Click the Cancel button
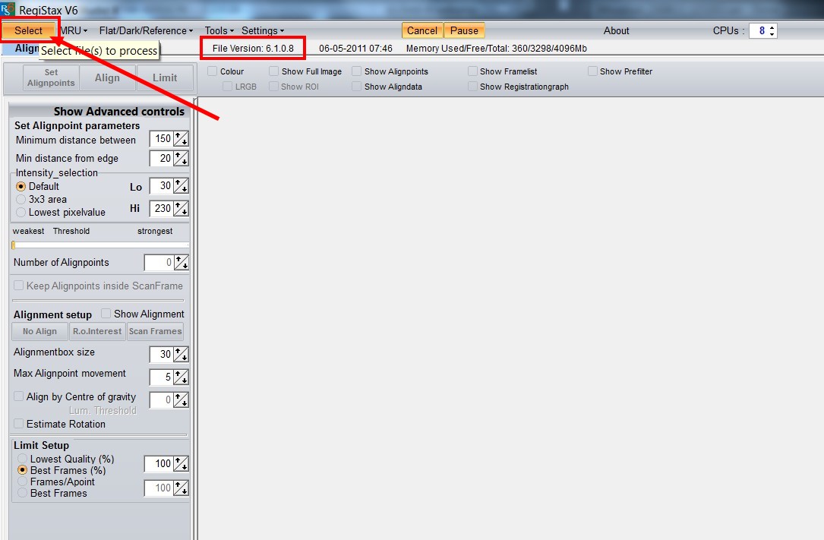The width and height of the screenshot is (824, 540). coord(422,30)
